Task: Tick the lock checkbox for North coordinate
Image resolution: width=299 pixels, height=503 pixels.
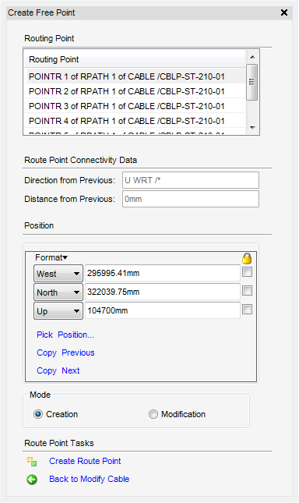Action: tap(247, 291)
